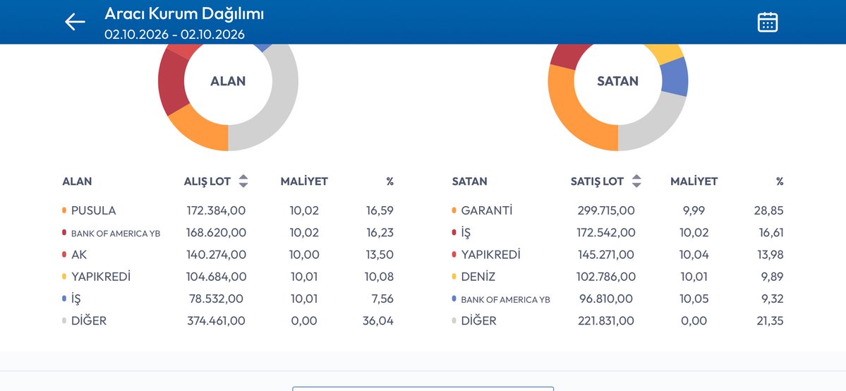Viewport: 846px width, 391px height.
Task: Select the blue segment of SATAN chart
Action: coord(675,77)
